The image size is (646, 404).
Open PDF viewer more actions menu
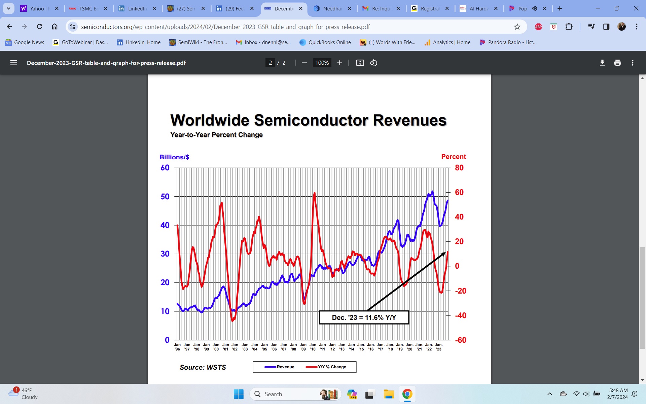(x=633, y=63)
